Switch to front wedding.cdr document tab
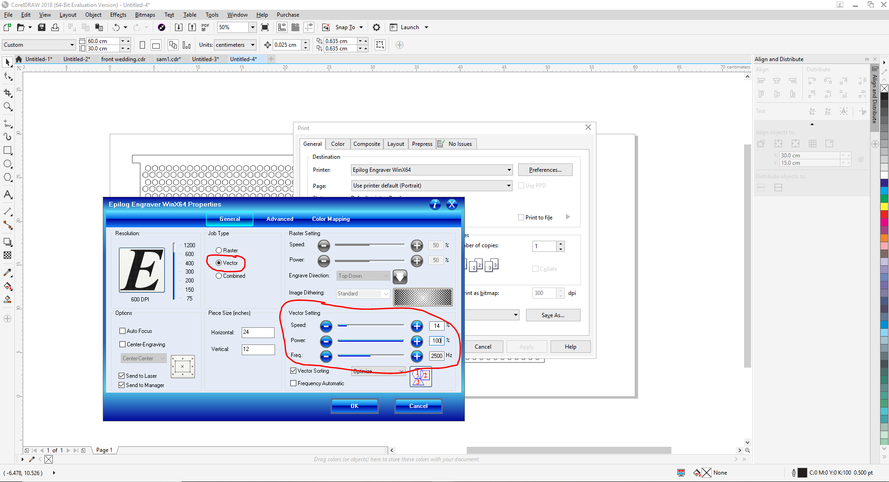 [123, 59]
